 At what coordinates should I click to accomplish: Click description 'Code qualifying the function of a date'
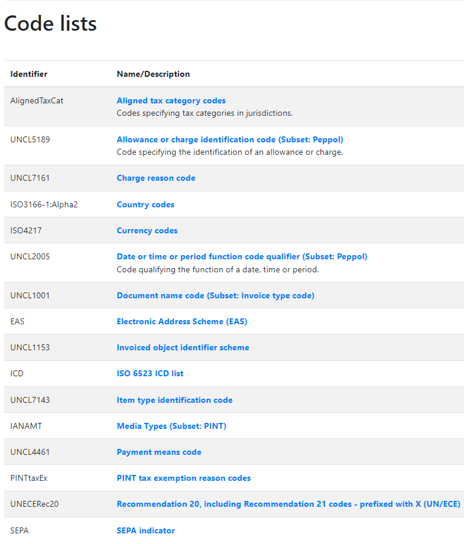point(218,269)
